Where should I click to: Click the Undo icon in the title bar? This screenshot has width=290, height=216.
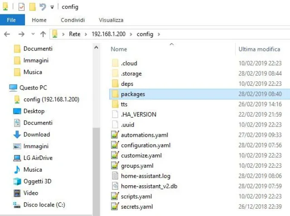click(43, 7)
